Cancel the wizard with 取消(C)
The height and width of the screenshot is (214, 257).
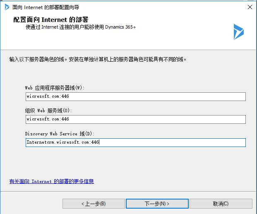pos(221,204)
